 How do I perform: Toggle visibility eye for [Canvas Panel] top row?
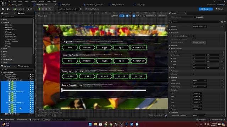tap(33, 74)
